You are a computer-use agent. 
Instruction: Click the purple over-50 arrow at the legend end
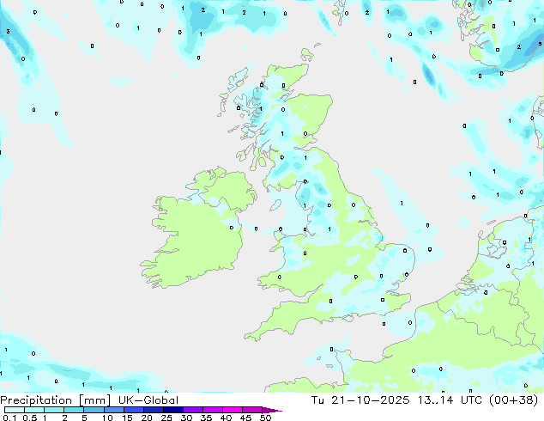[x=272, y=410]
